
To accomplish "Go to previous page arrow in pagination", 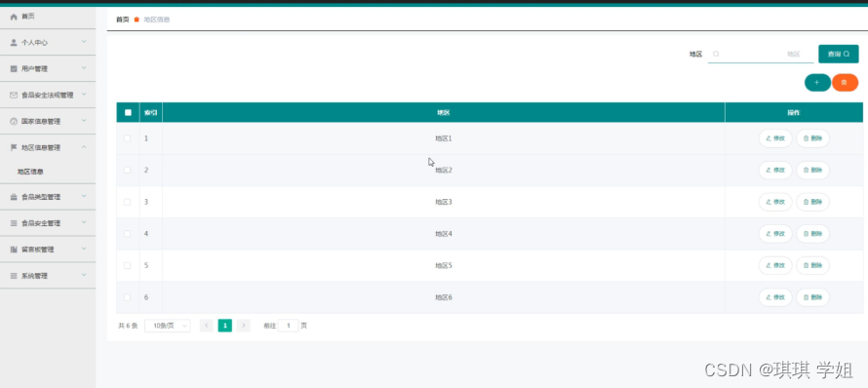I will (207, 326).
